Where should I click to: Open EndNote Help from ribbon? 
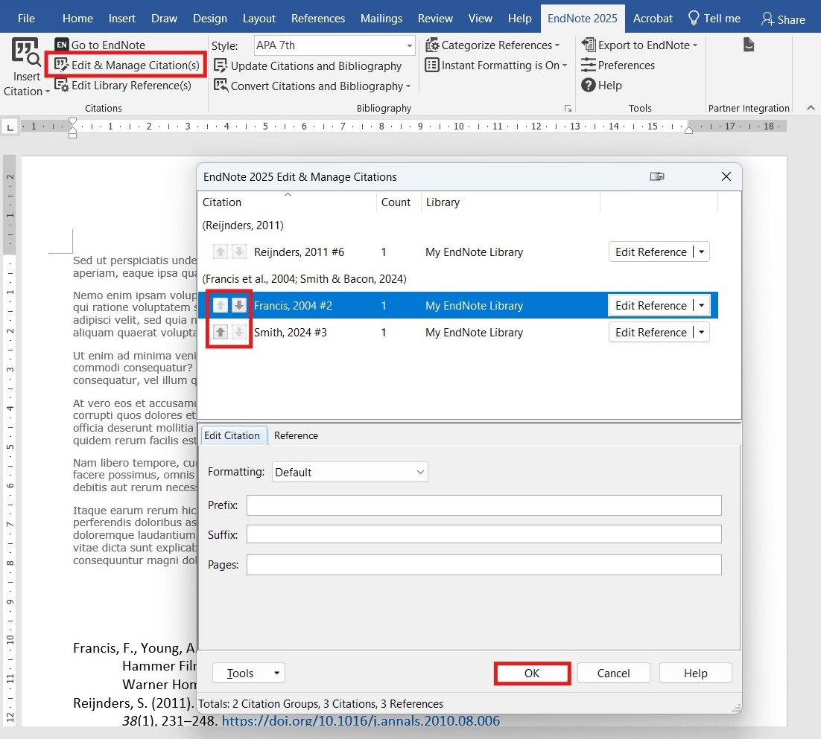click(x=602, y=86)
